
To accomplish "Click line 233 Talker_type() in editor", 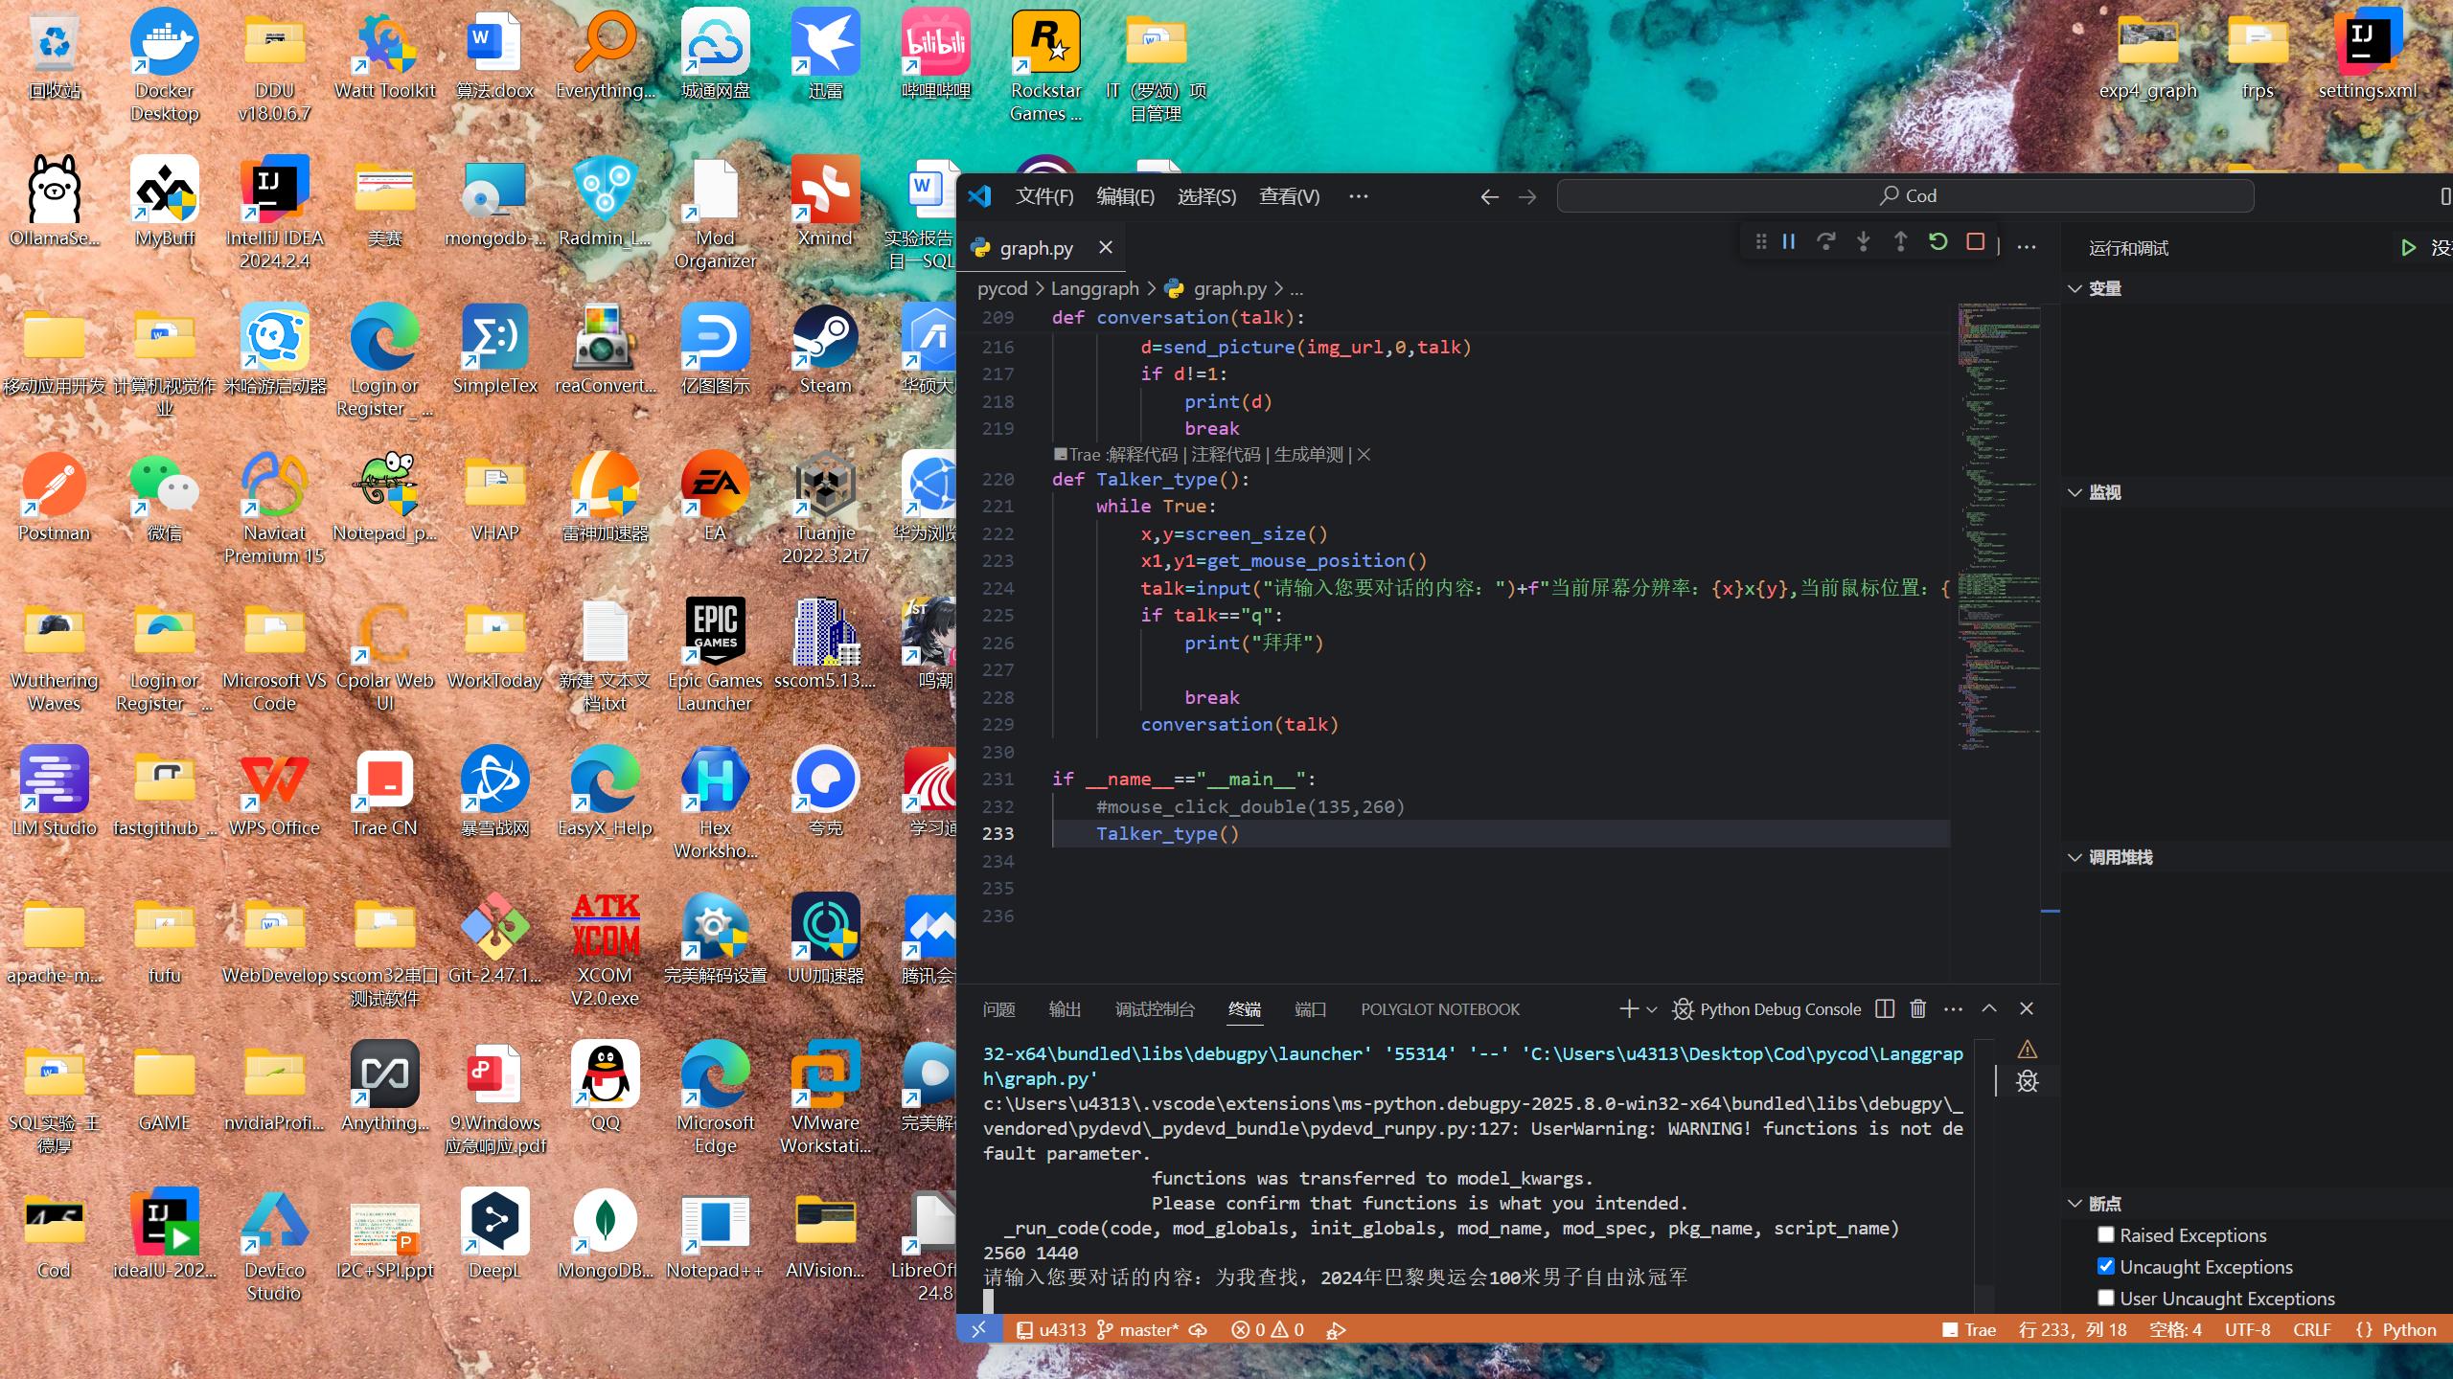I will pos(1167,833).
